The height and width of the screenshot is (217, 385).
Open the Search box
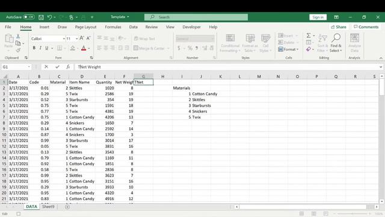point(196,17)
